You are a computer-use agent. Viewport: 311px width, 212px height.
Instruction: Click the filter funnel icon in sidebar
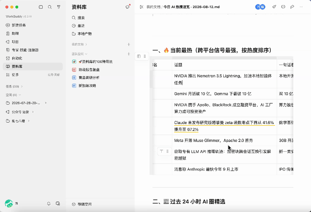click(59, 7)
